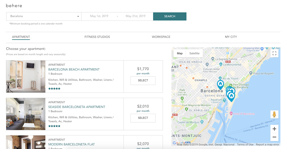The image size is (286, 149).
Task: Click the L'Aquarium map marker
Action: pos(224,100)
